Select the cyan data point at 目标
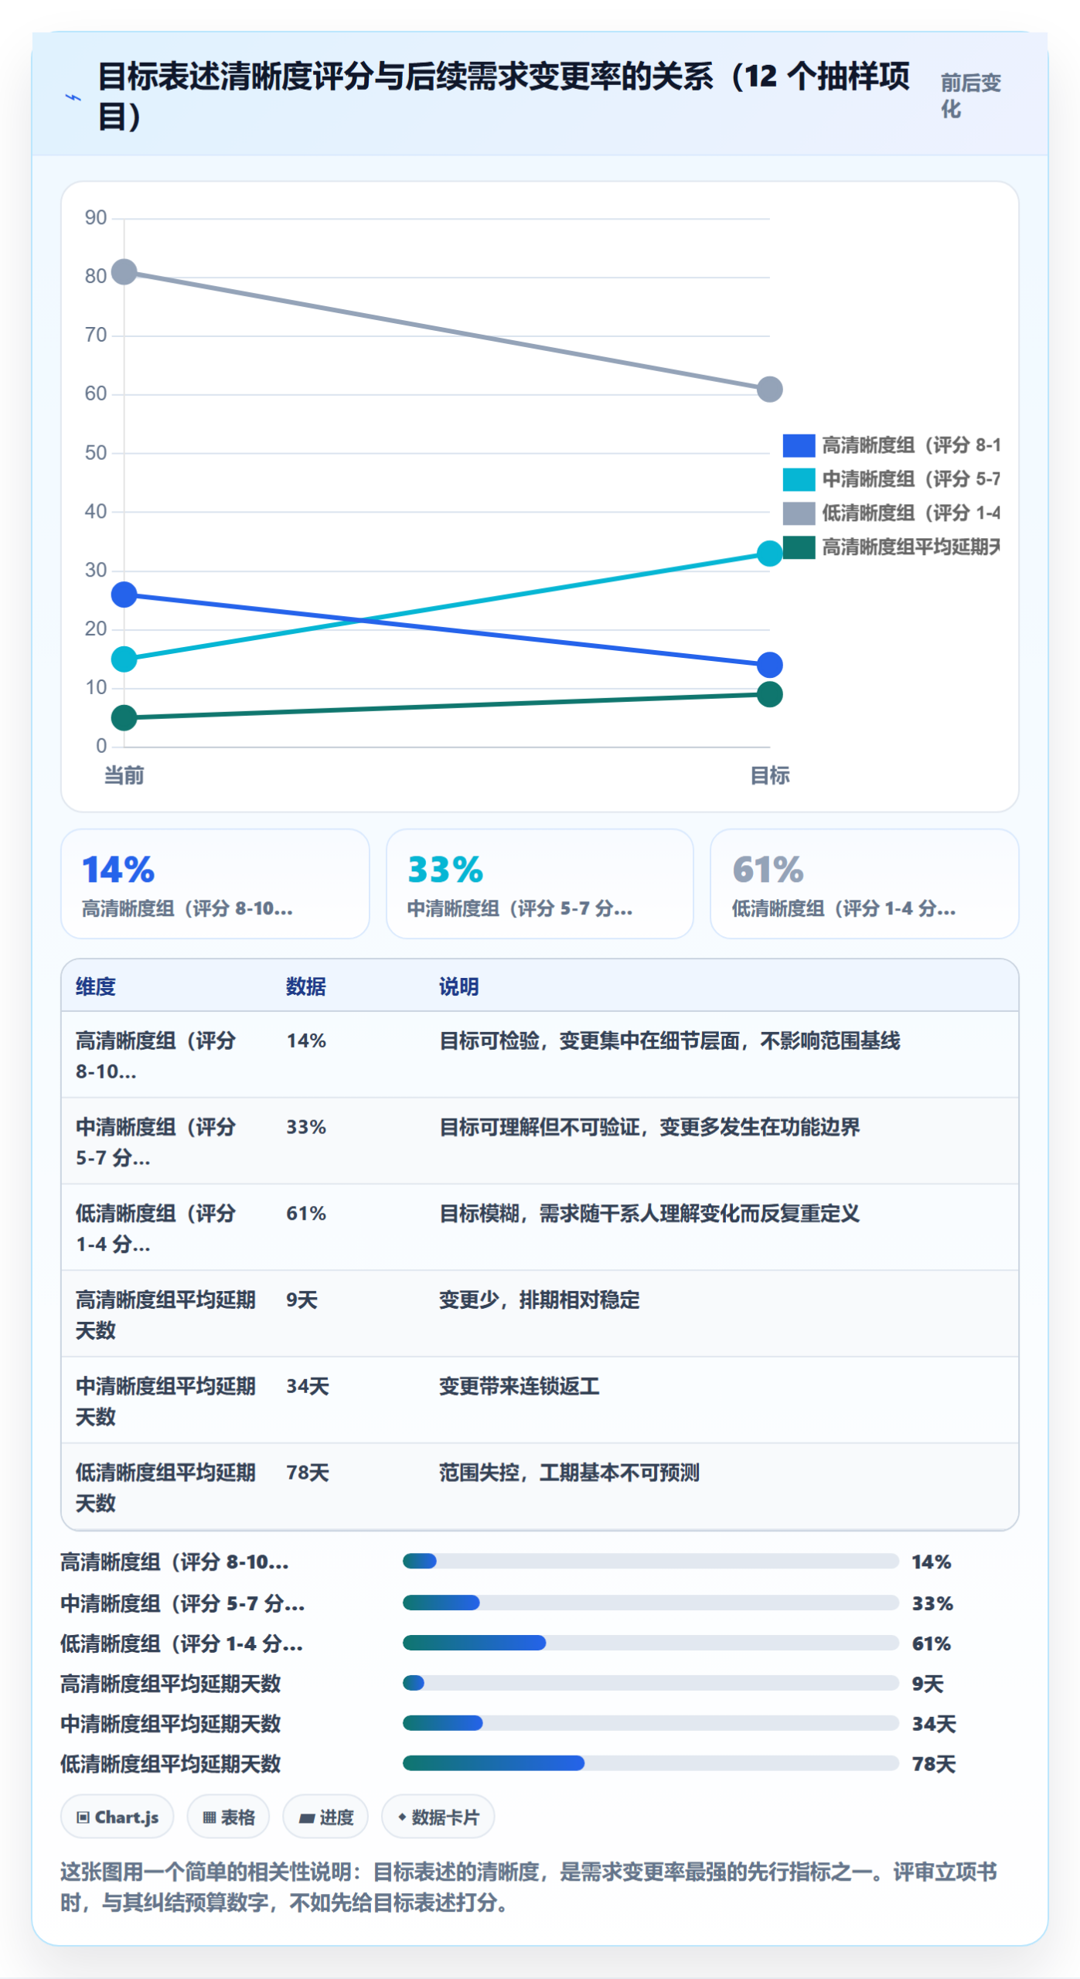 point(769,554)
